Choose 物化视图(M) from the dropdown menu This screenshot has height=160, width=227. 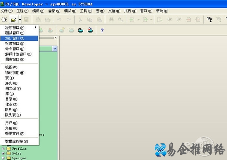click(x=19, y=73)
